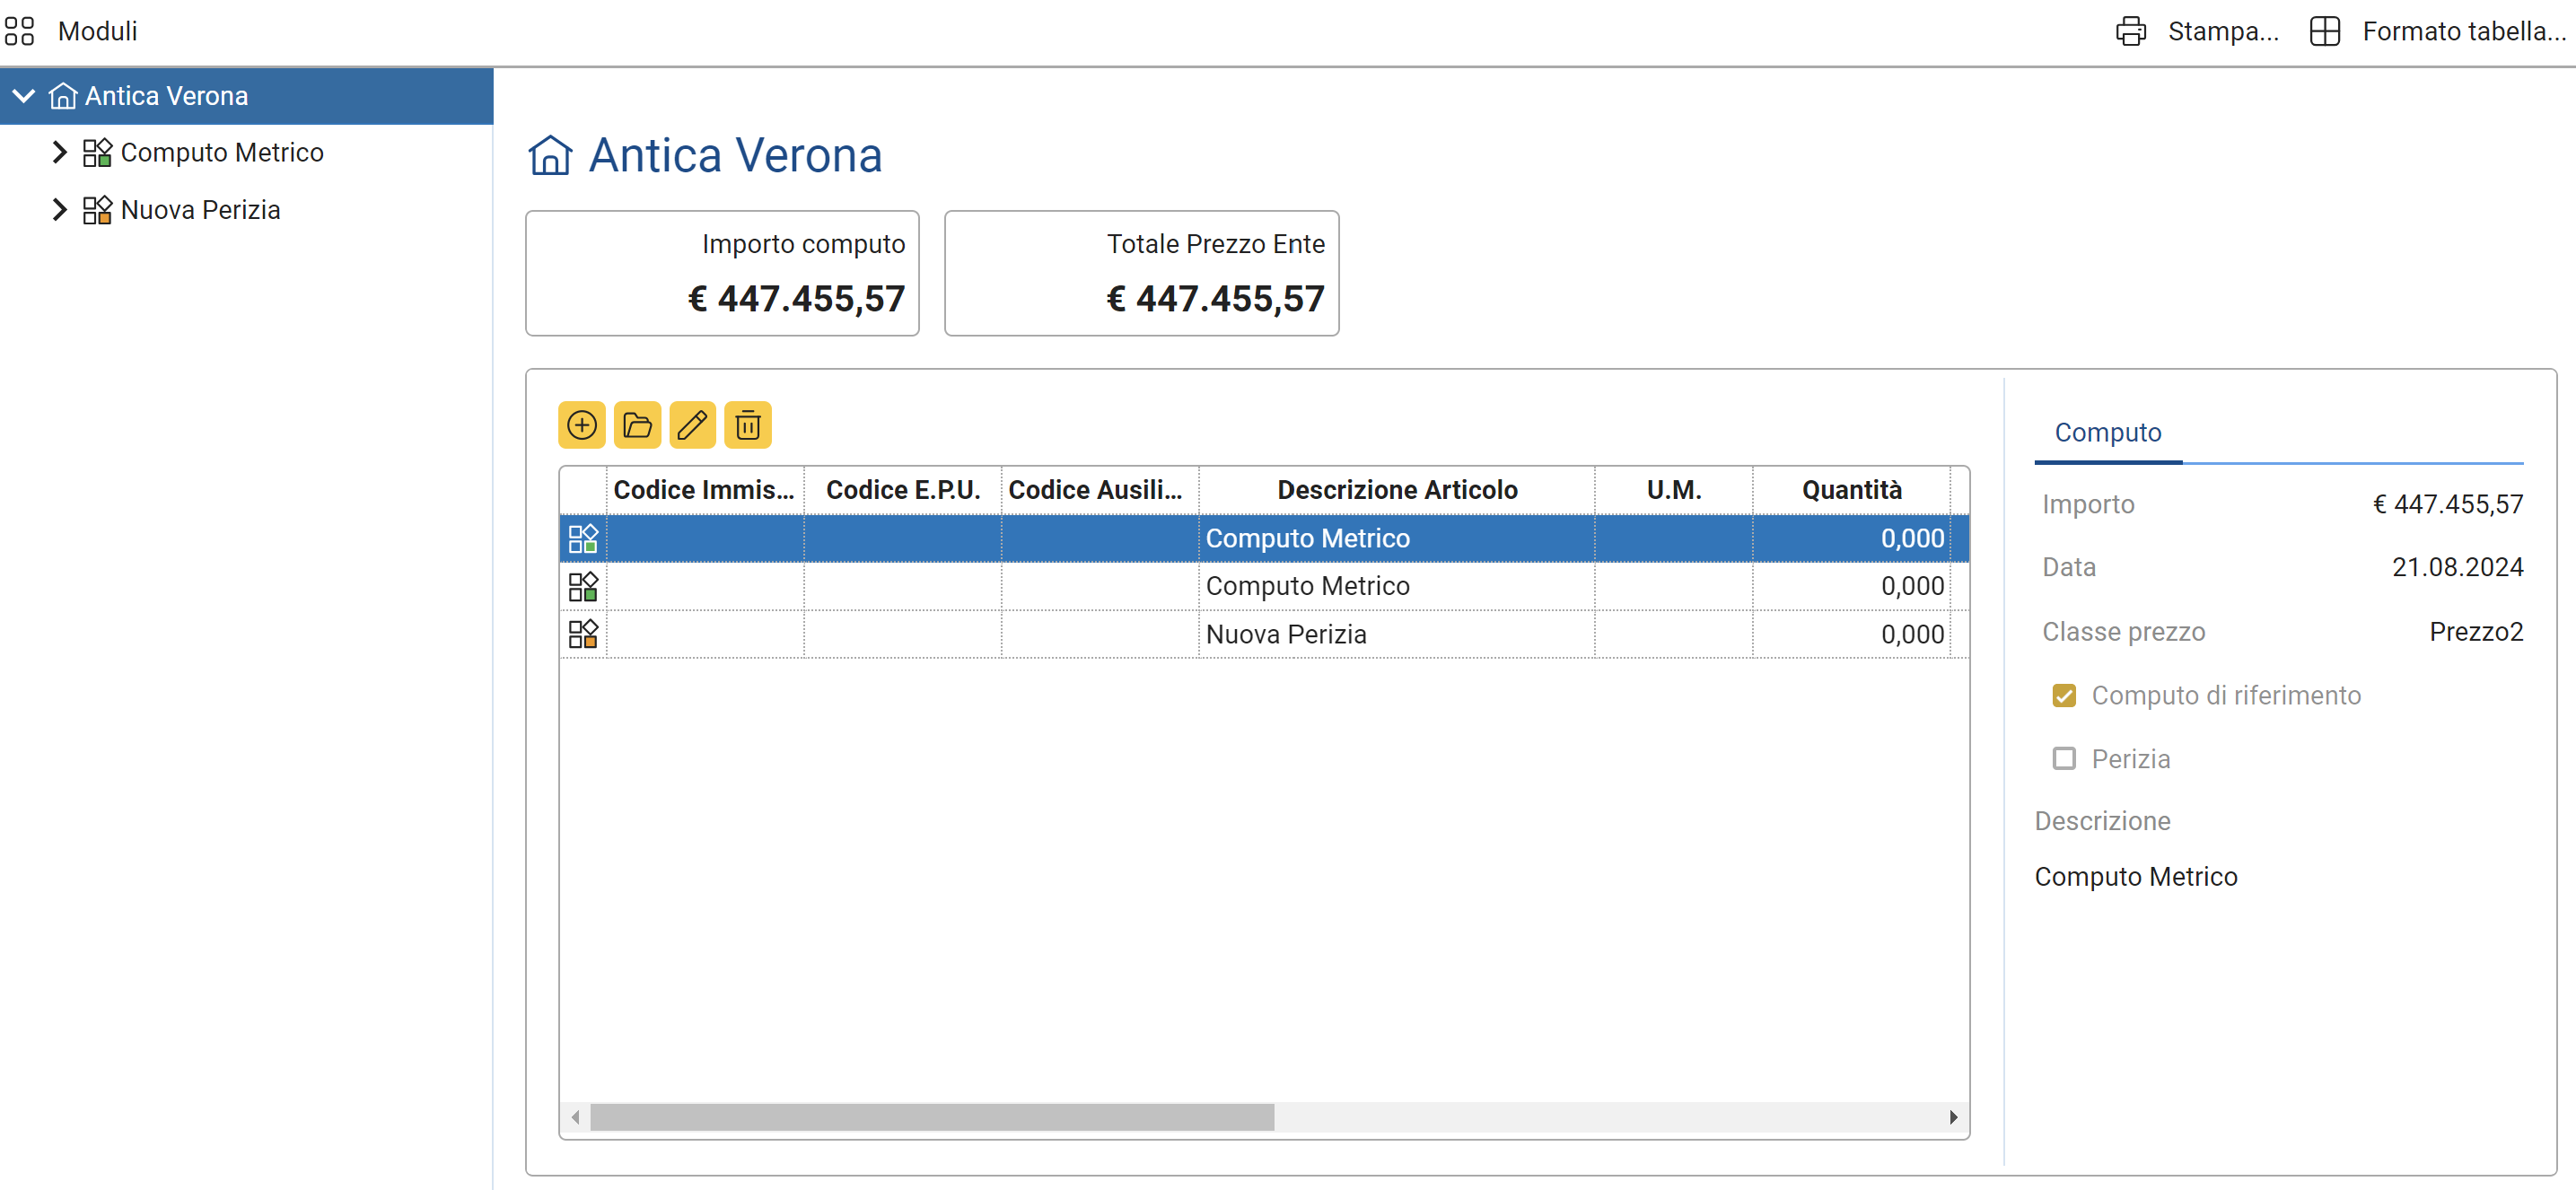Click the scroll right arrow of table
This screenshot has width=2576, height=1190.
pos(1952,1117)
